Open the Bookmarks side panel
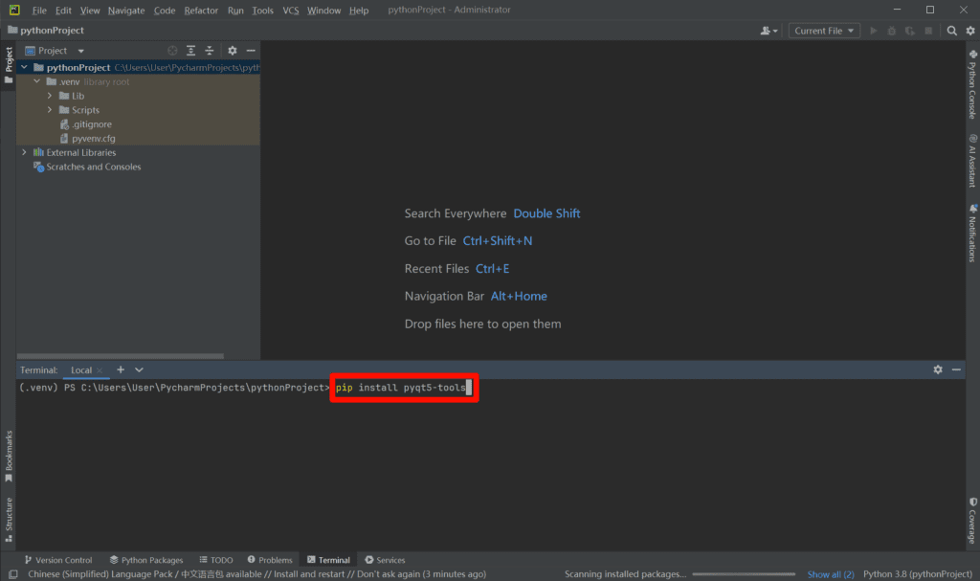Screen dimensions: 980x581 8,457
